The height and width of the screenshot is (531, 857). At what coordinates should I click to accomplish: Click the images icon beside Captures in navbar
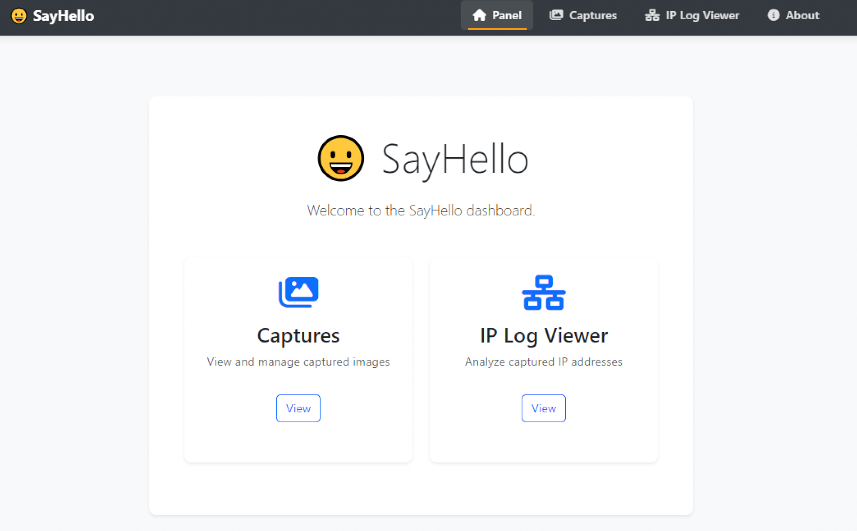[x=556, y=15]
